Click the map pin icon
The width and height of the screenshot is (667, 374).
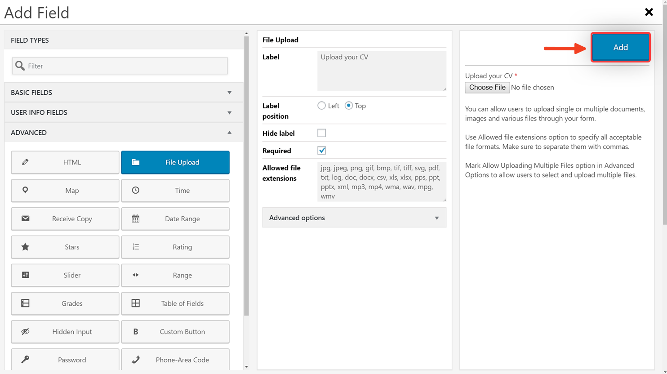tap(25, 190)
